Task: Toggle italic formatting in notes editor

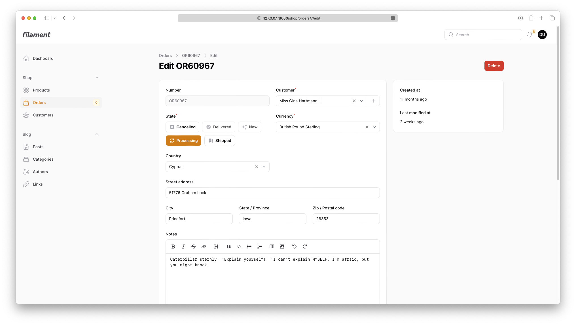Action: (183, 247)
